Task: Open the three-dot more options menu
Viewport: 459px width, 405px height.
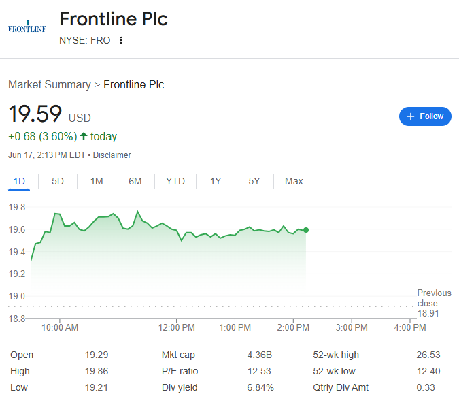Action: [121, 40]
